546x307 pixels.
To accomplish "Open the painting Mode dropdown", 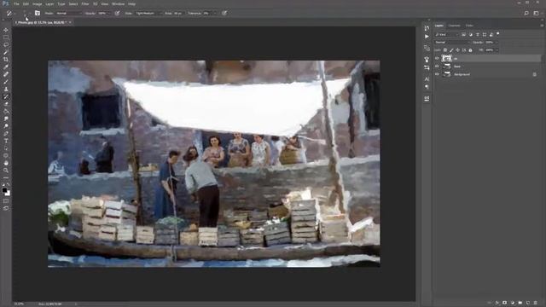I will tap(68, 14).
